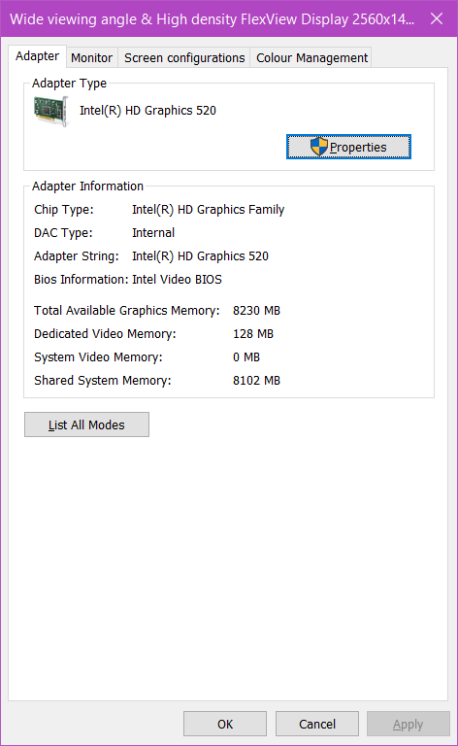The width and height of the screenshot is (458, 746).
Task: Select the Chip Type value text
Action: 208,210
